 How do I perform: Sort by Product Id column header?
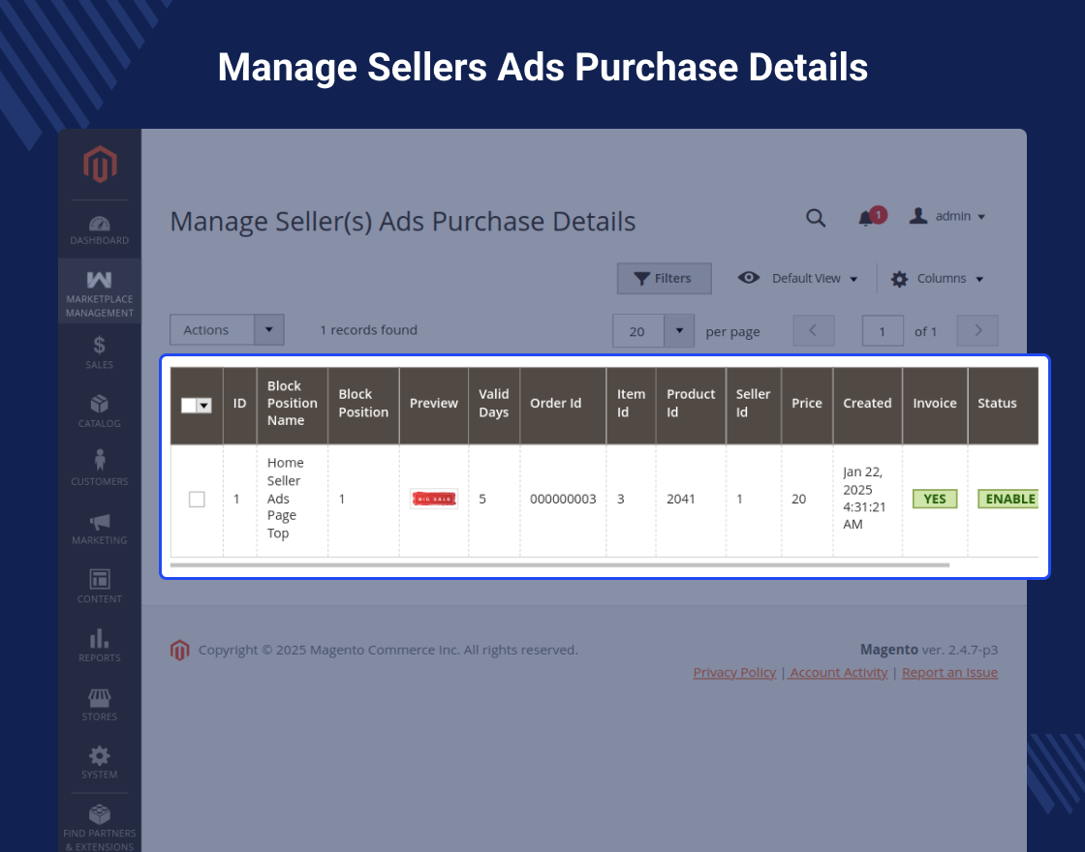tap(691, 406)
